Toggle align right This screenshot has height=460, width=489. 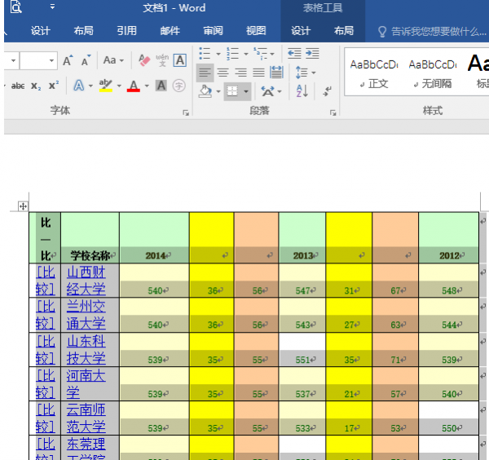click(240, 73)
